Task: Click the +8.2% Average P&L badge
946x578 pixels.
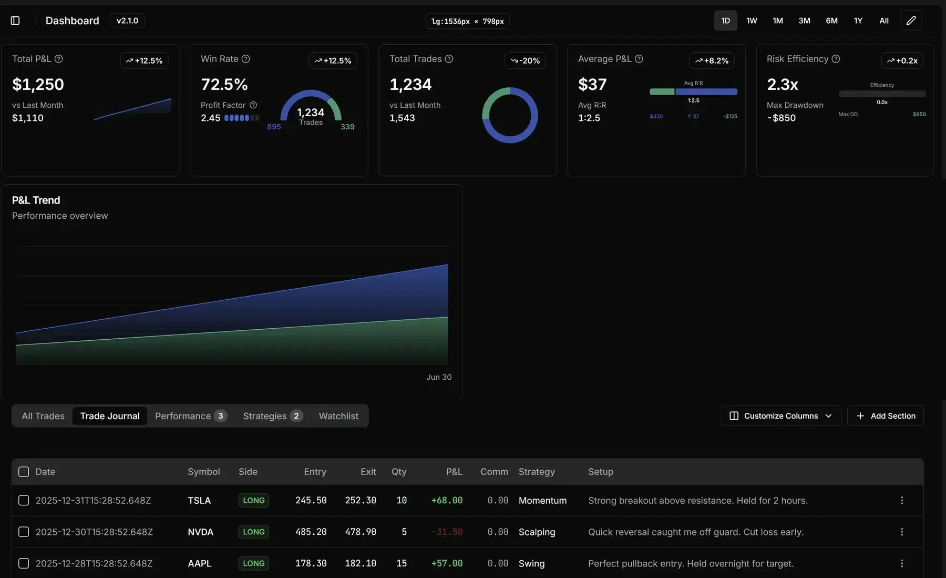Action: tap(712, 60)
